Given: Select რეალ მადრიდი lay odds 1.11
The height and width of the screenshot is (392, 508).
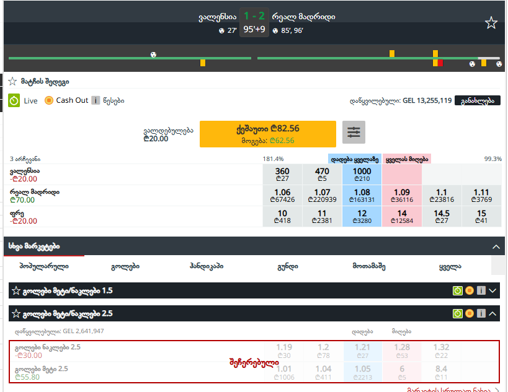Looking at the screenshot, I should click(481, 195).
